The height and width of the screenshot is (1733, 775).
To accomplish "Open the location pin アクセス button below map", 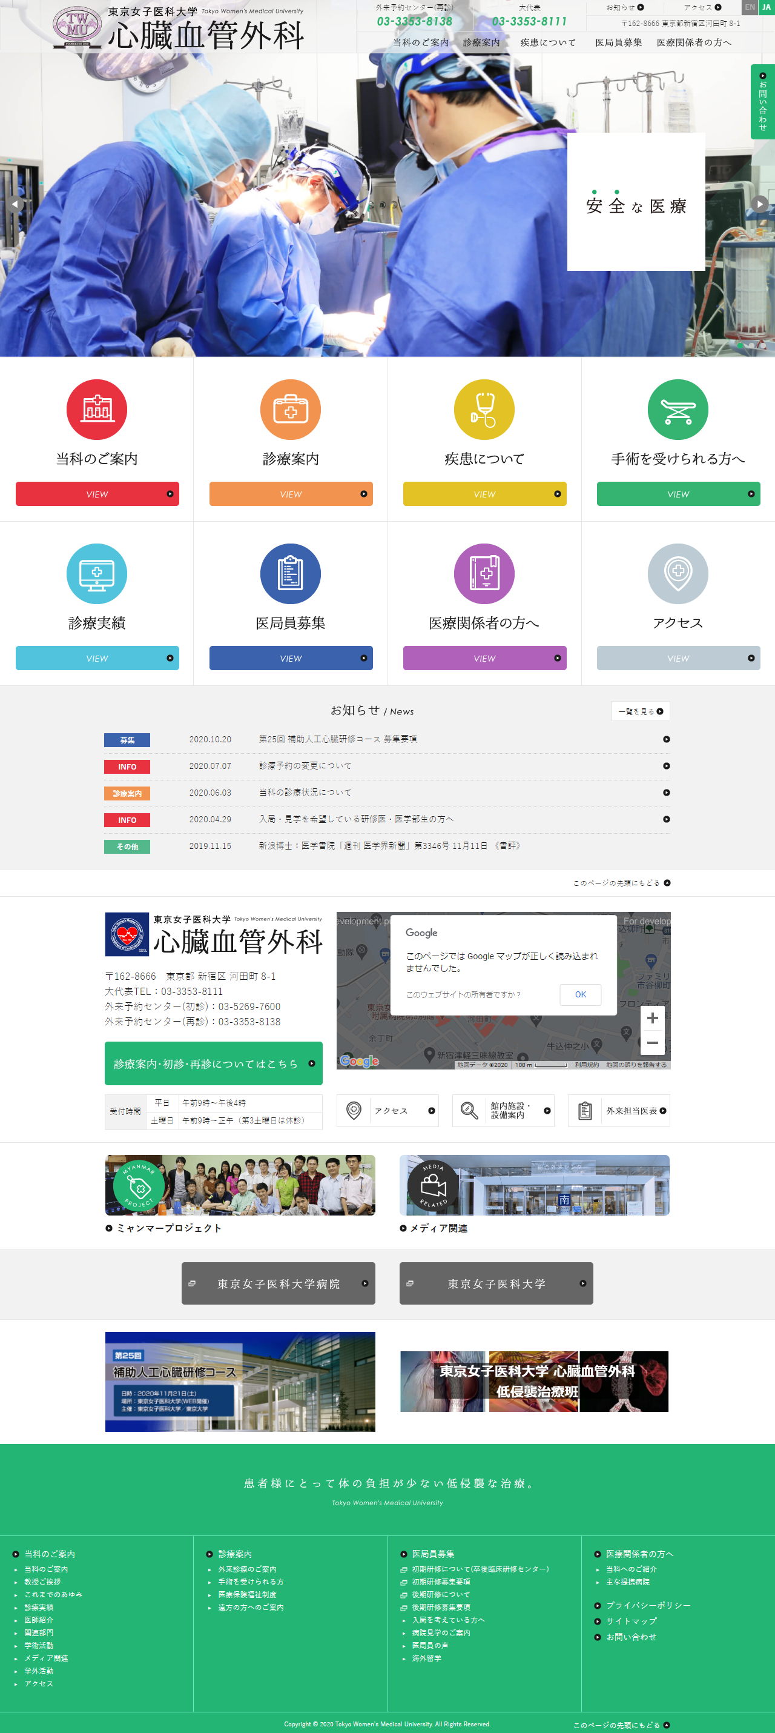I will [x=387, y=1111].
